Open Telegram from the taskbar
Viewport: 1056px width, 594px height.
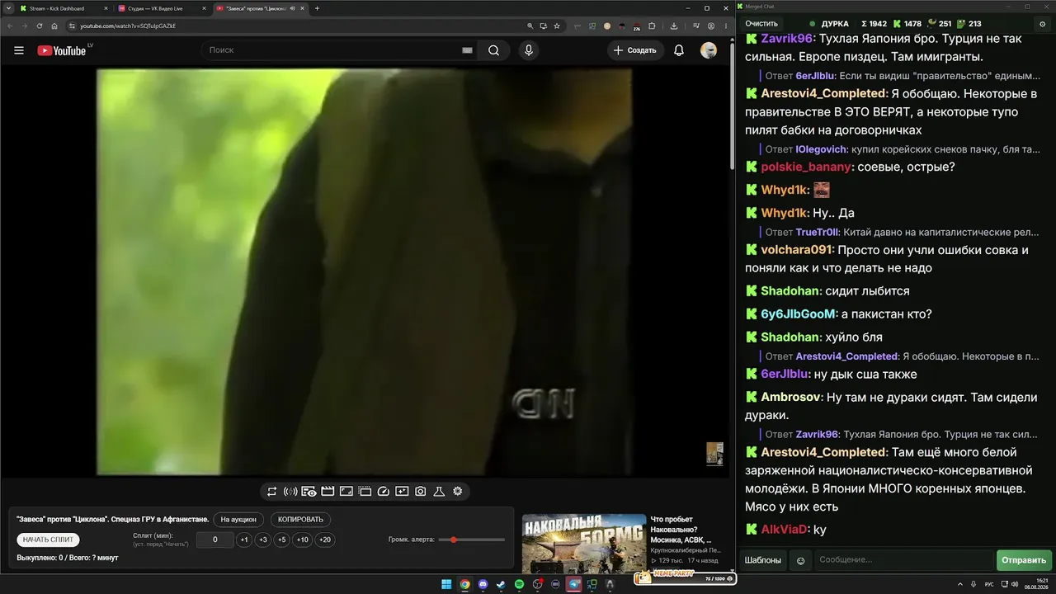574,584
